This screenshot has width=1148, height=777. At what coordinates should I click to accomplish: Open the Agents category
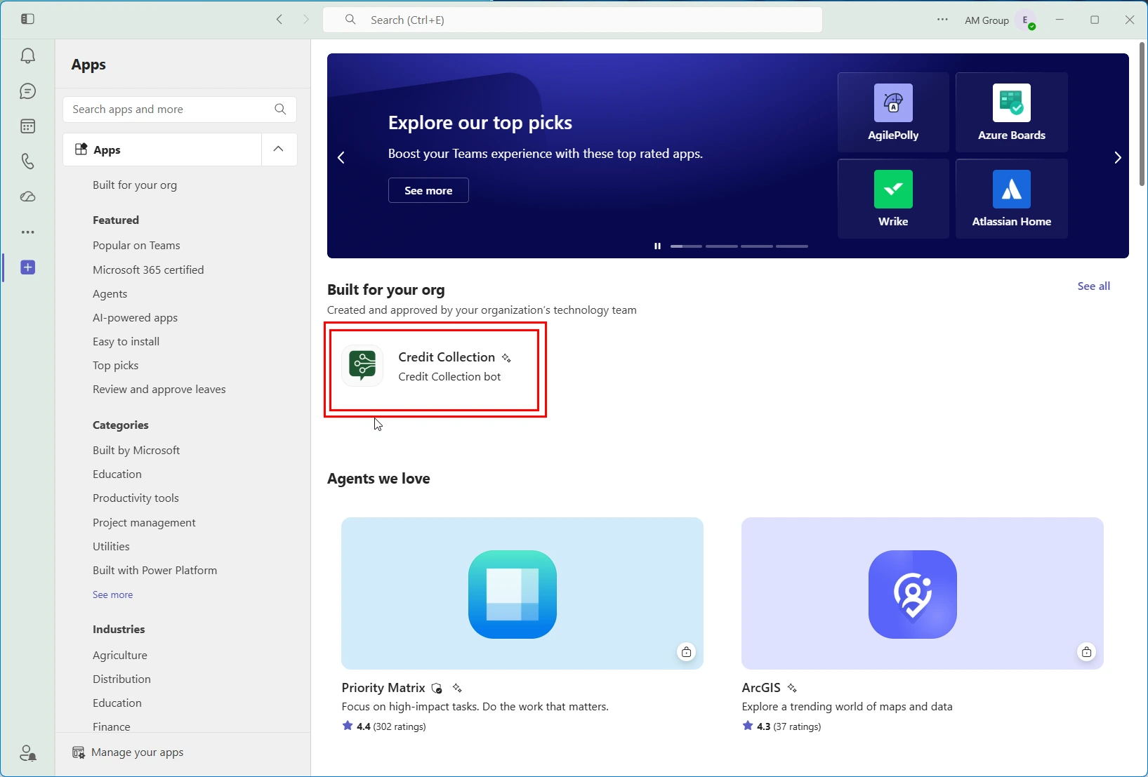[x=110, y=294]
